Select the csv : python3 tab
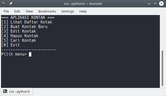Viewport: 166px width, 96px height. click(x=17, y=91)
